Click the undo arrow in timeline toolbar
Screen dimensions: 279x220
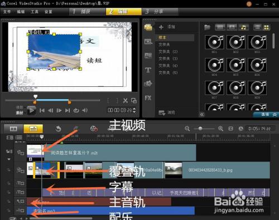pos(59,129)
